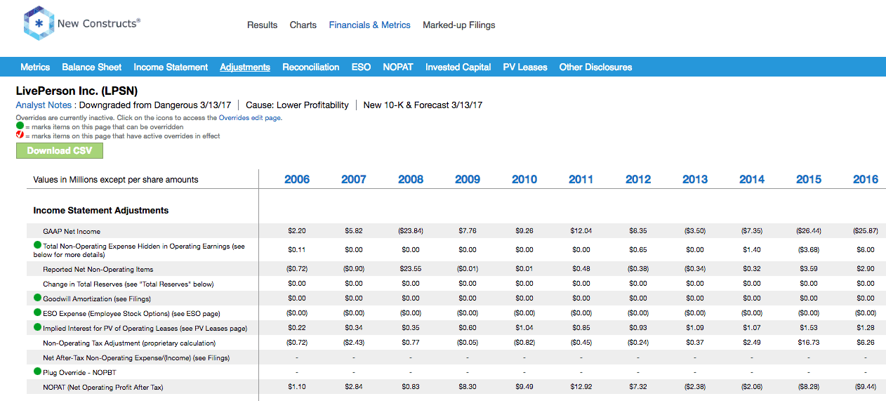Click the GAAP Net Income row label
This screenshot has height=401, width=886.
pos(72,232)
